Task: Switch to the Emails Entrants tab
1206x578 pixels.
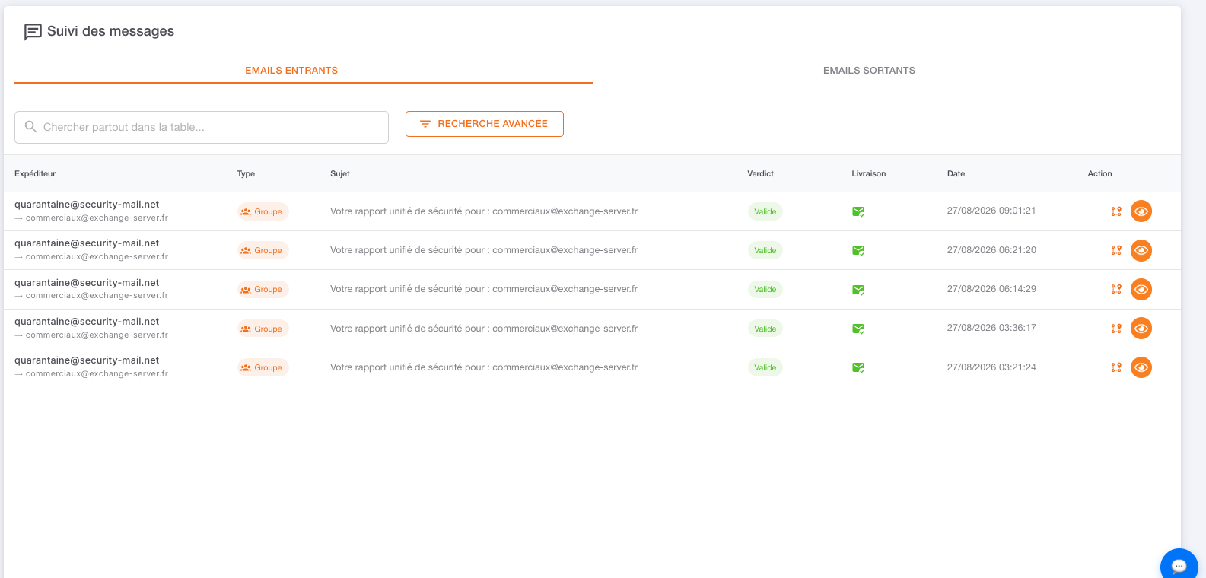Action: coord(304,70)
